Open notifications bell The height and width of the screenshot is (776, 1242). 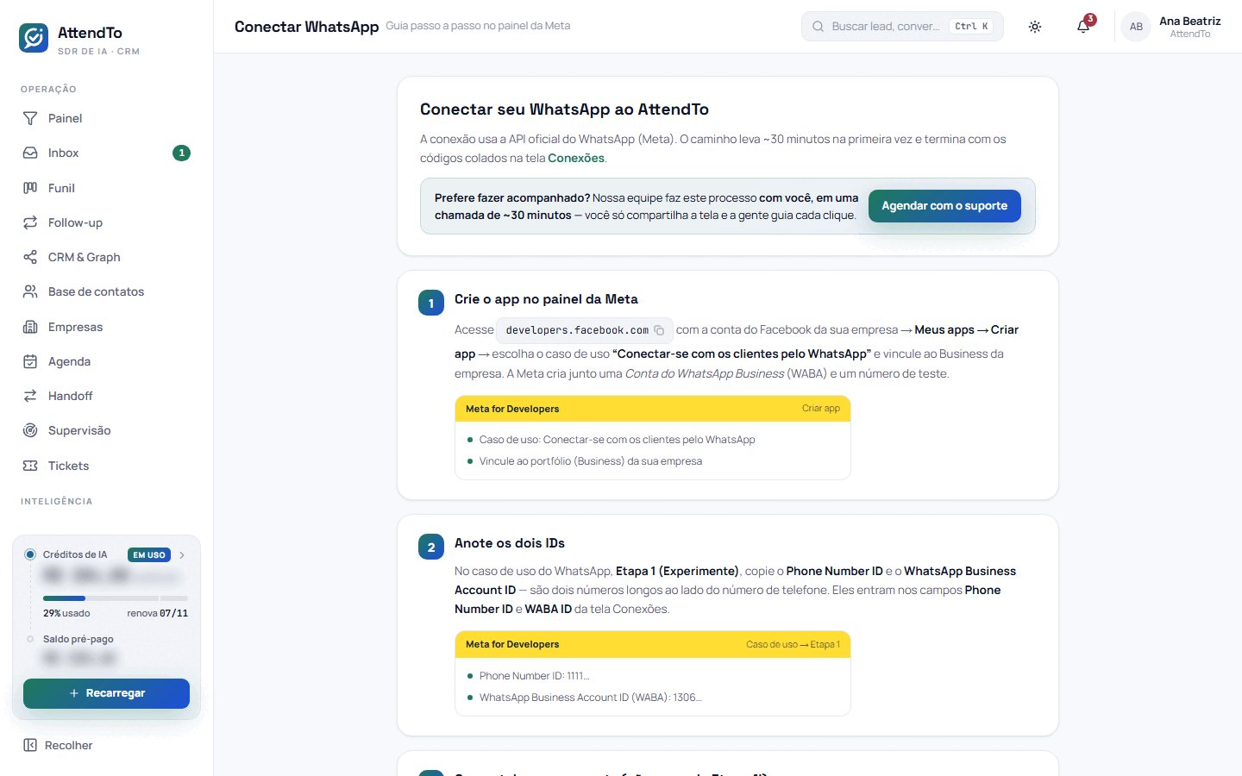coord(1083,27)
